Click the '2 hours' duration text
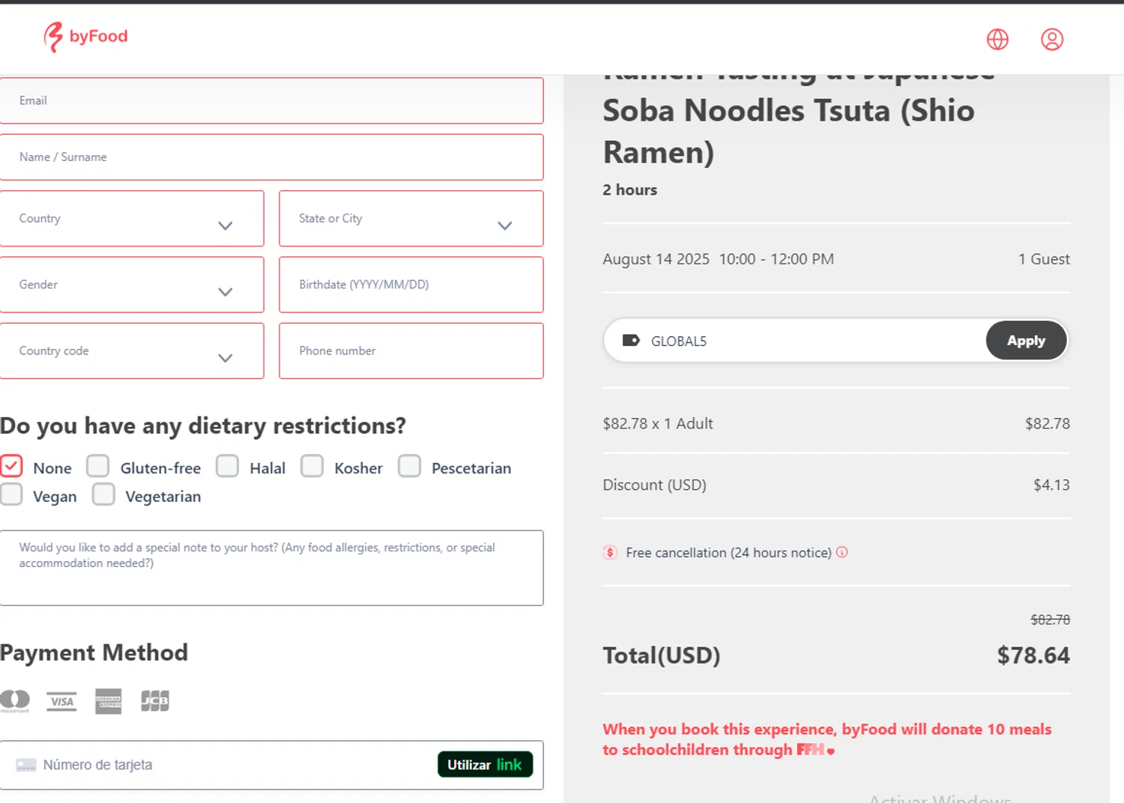Image resolution: width=1124 pixels, height=803 pixels. click(x=629, y=190)
